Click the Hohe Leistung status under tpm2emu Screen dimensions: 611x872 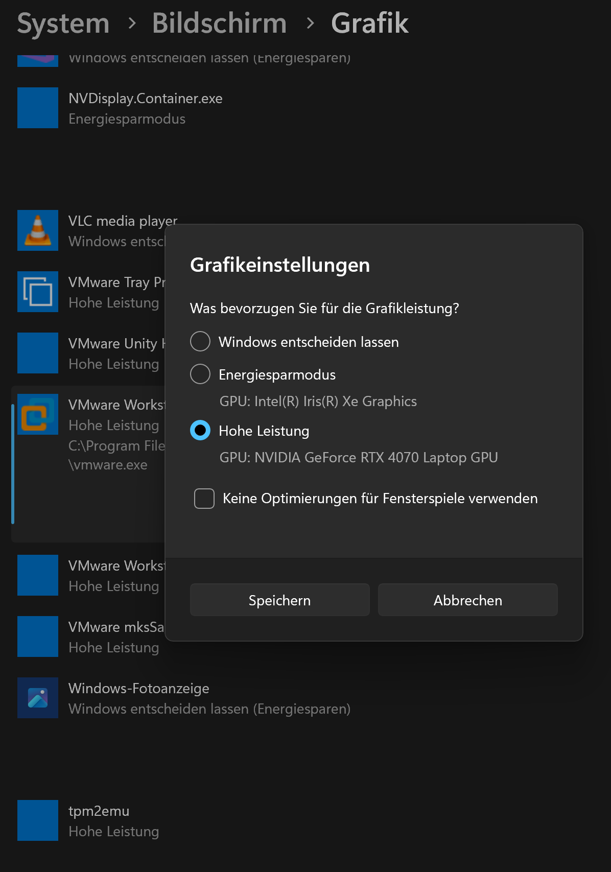114,832
